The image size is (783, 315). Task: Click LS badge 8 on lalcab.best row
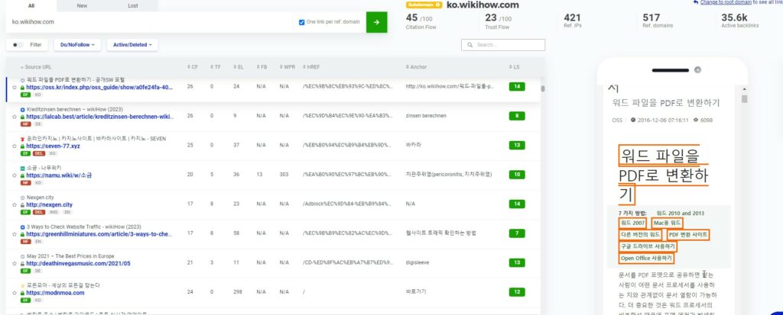click(516, 116)
